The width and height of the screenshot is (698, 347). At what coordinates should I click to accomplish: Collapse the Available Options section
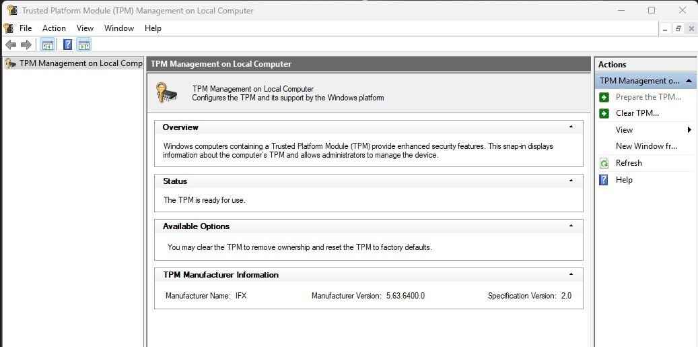coord(571,226)
